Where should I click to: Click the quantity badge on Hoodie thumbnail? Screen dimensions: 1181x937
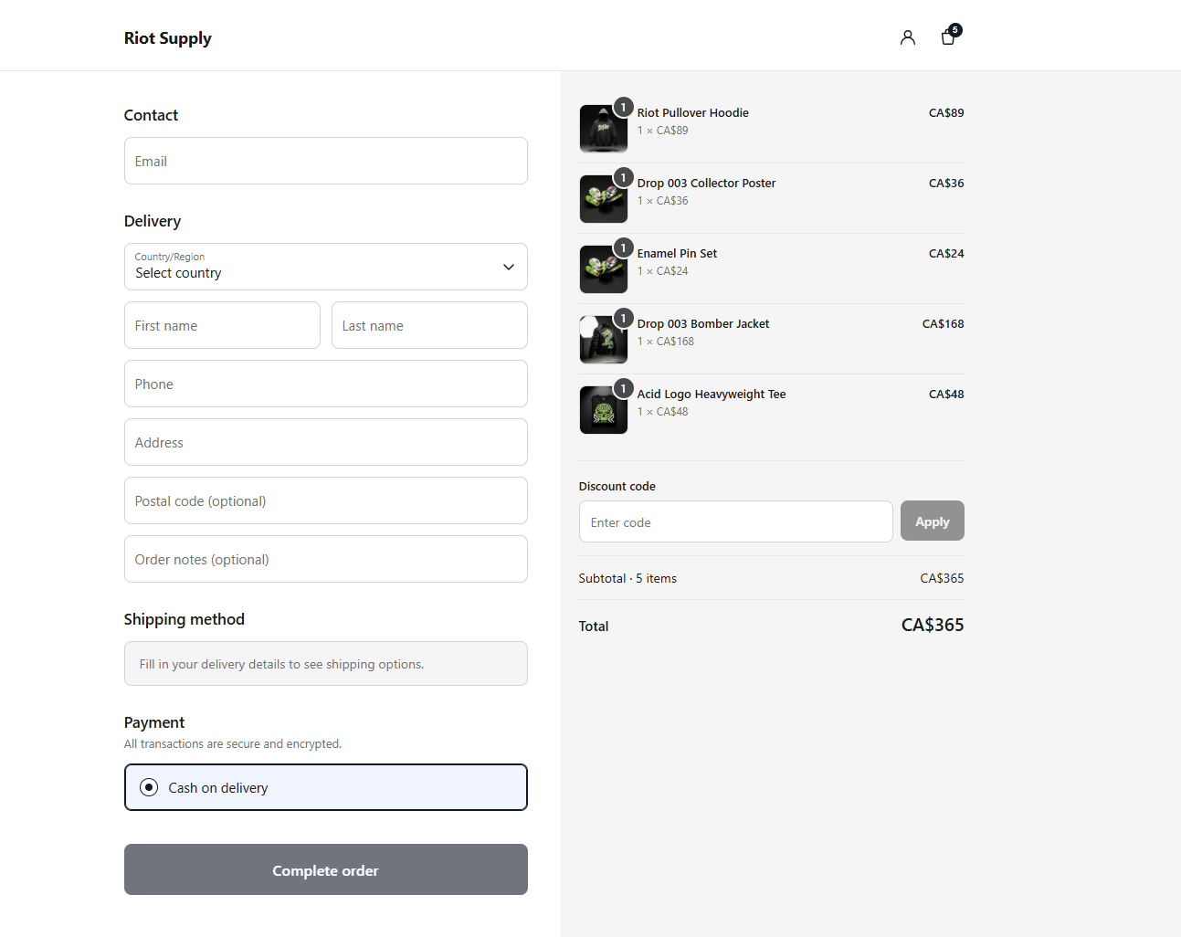pos(624,107)
